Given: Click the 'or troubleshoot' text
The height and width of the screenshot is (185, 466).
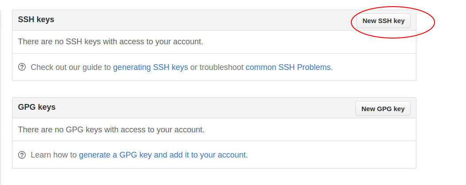Looking at the screenshot, I should (x=217, y=67).
